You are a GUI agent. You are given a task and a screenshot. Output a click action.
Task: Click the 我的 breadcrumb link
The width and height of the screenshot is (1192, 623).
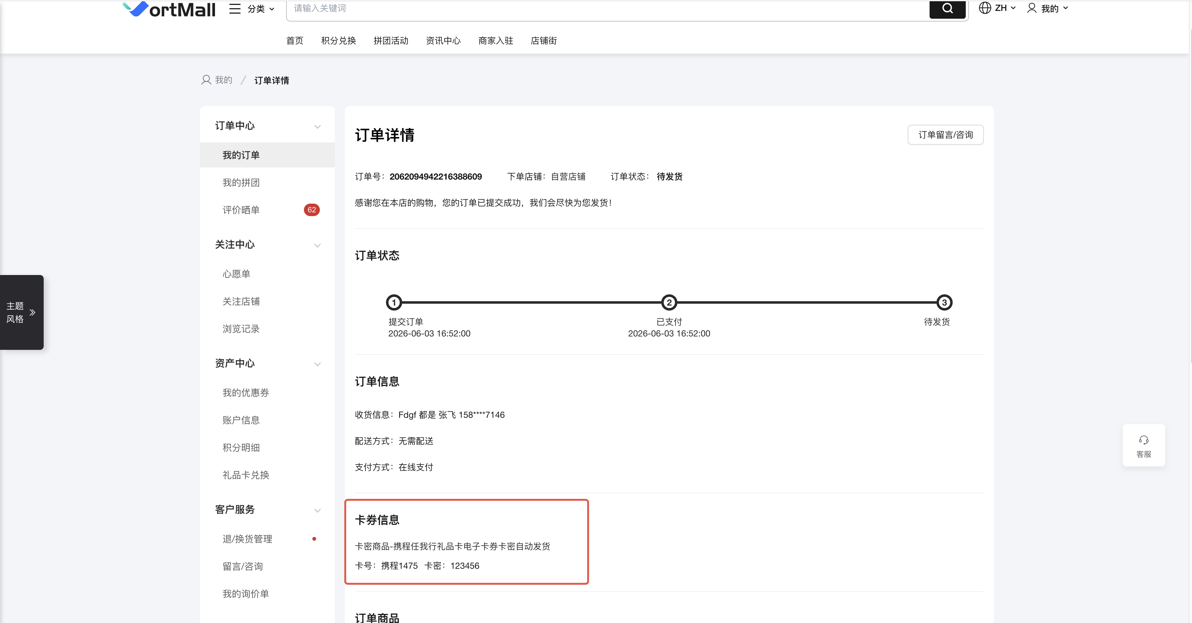point(223,80)
